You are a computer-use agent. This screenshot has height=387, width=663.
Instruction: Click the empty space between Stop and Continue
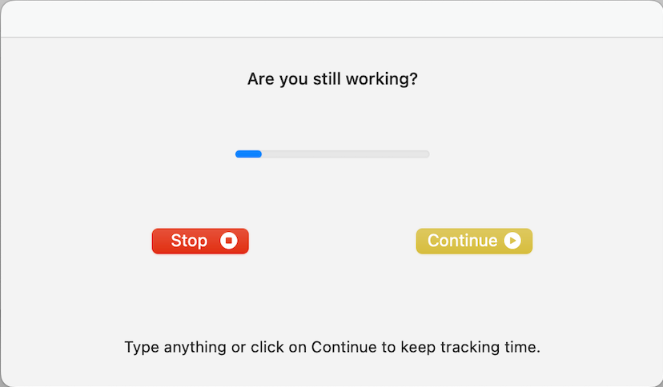pyautogui.click(x=331, y=241)
